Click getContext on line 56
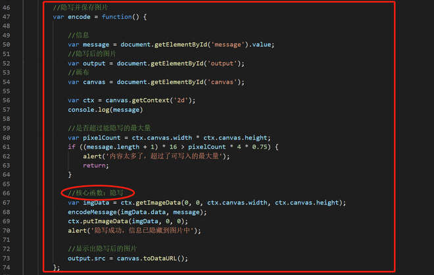The image size is (434, 275). coord(151,100)
